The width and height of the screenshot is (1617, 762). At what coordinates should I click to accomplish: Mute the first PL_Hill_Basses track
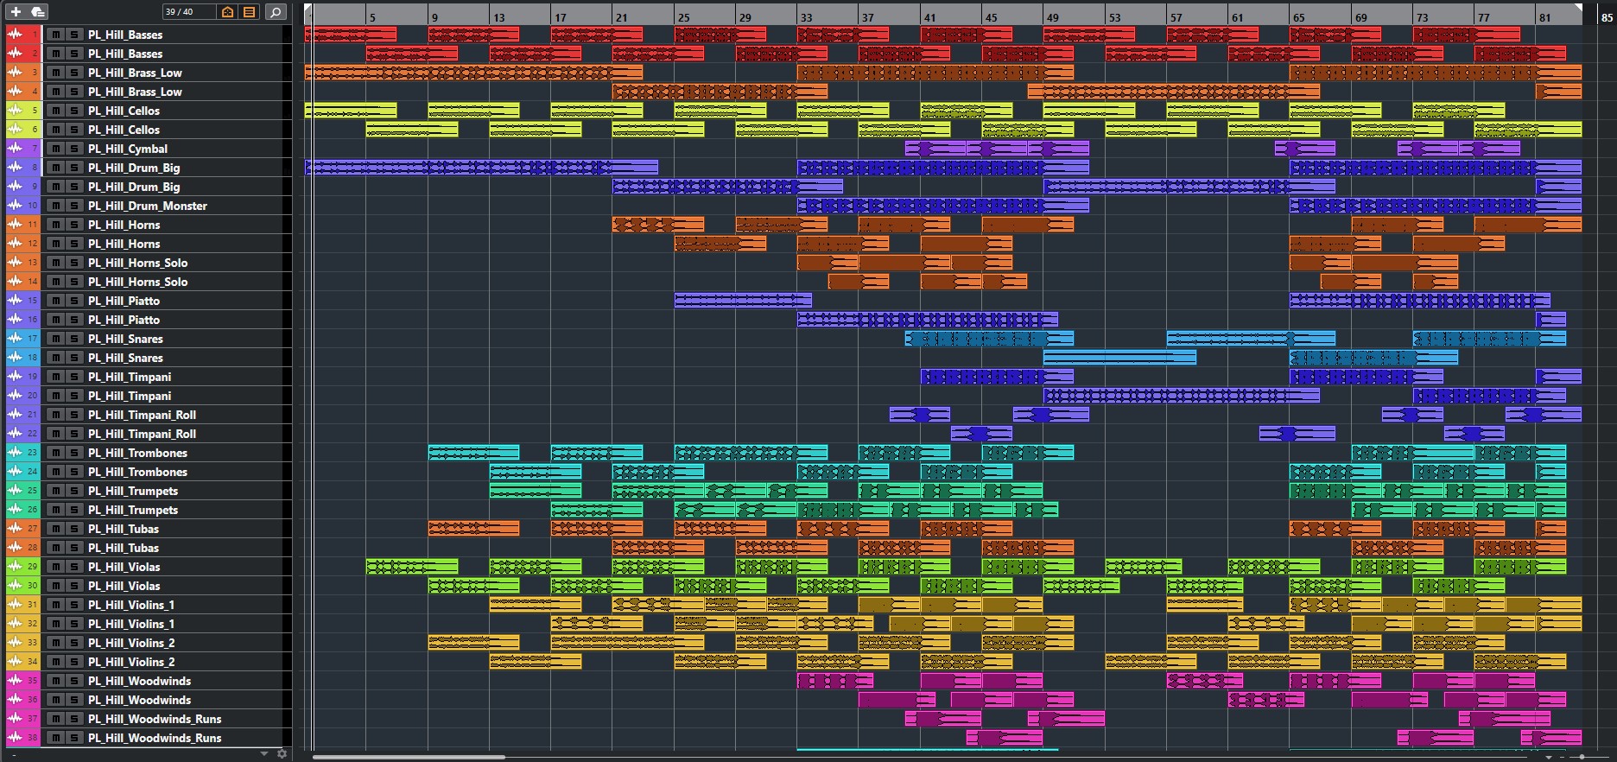[56, 35]
